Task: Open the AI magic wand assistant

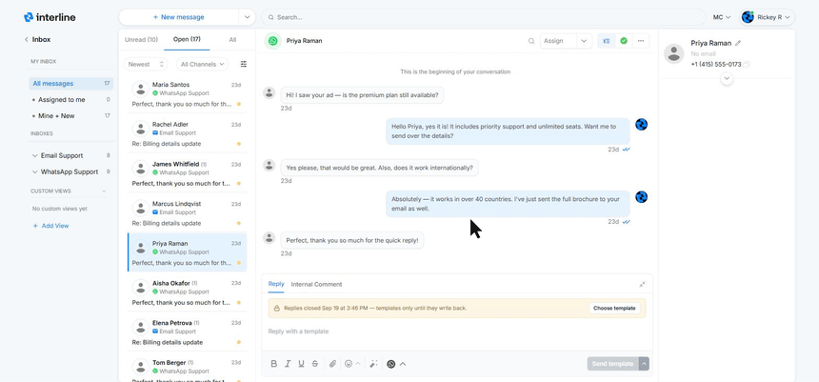Action: tap(373, 364)
